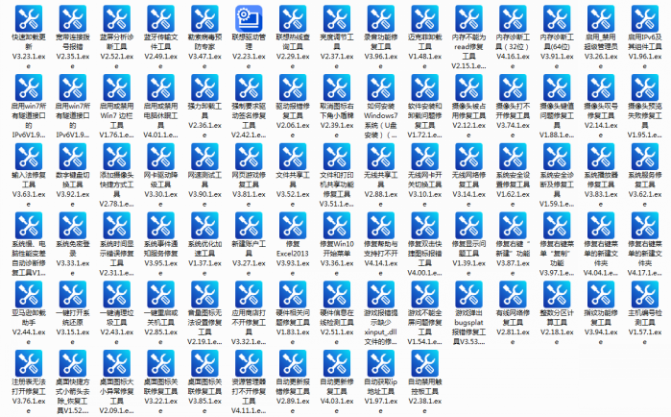Select the 网速测试工具 V3.90.1.exe icon

click(x=204, y=157)
